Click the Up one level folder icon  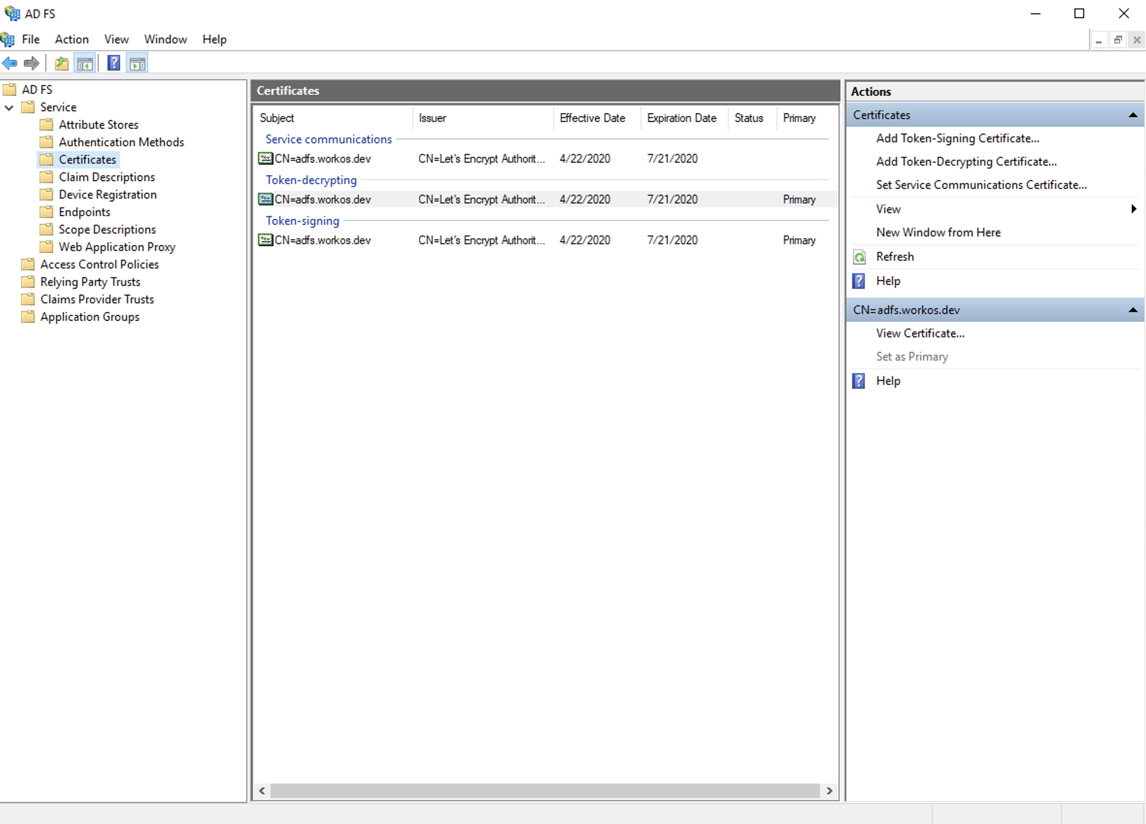pyautogui.click(x=62, y=63)
